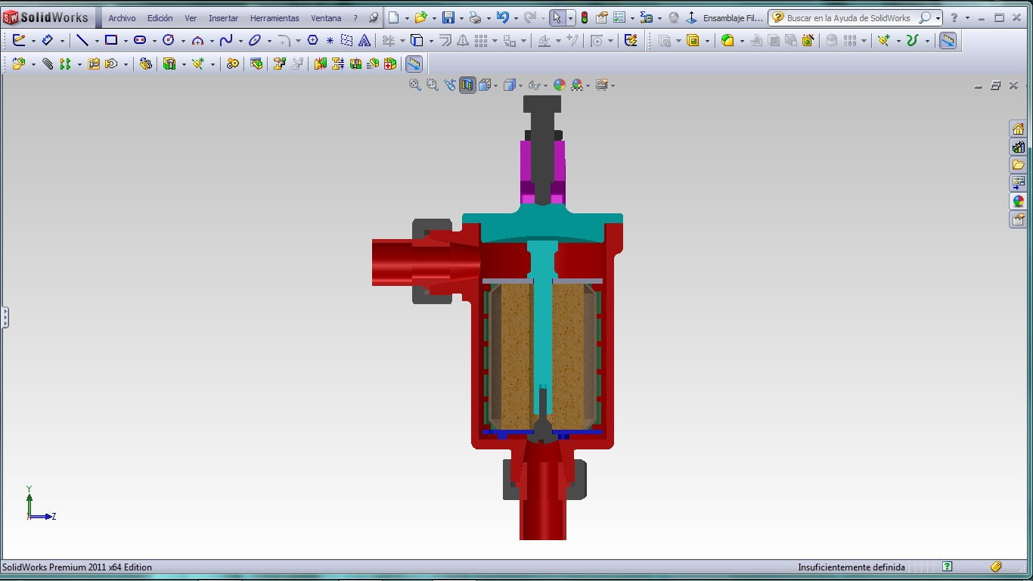The width and height of the screenshot is (1033, 581).
Task: Expand the help search type dropdown arrow
Action: click(938, 18)
